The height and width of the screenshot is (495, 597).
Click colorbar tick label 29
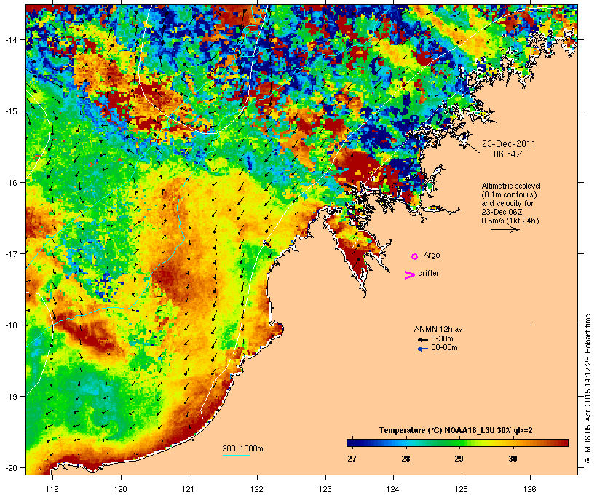[459, 459]
